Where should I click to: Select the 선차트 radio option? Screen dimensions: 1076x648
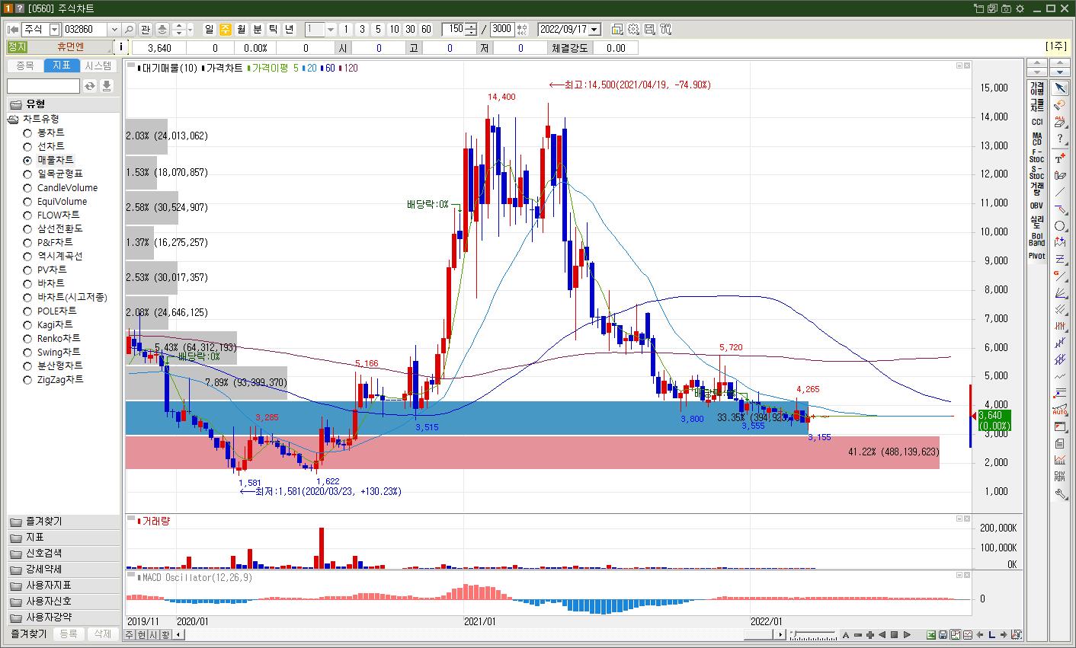(x=27, y=147)
